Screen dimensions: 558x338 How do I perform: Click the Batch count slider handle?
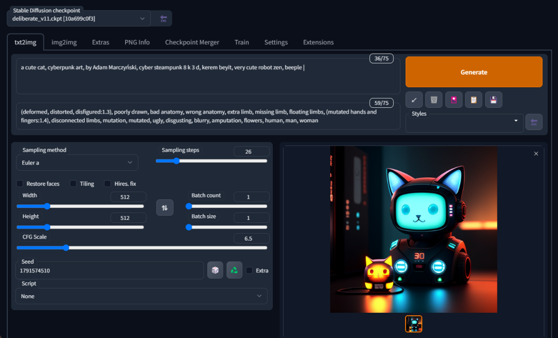(189, 206)
